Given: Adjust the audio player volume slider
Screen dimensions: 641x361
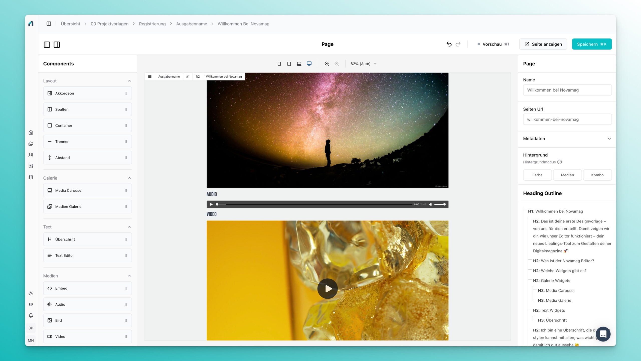Looking at the screenshot, I should coord(440,204).
